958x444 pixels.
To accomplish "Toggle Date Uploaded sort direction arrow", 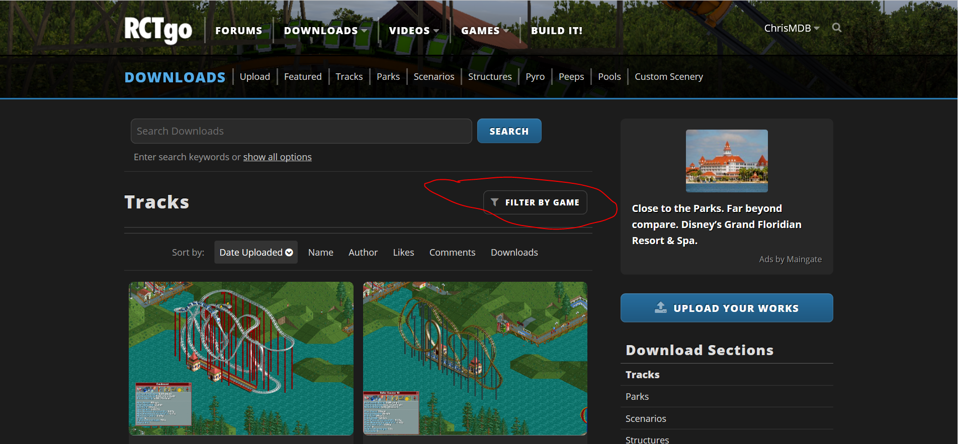I will point(289,253).
